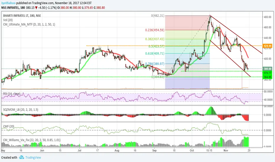275x162 pixels.
Task: Select the 0.382(437.43) Fibonacci level label
Action: click(x=155, y=39)
